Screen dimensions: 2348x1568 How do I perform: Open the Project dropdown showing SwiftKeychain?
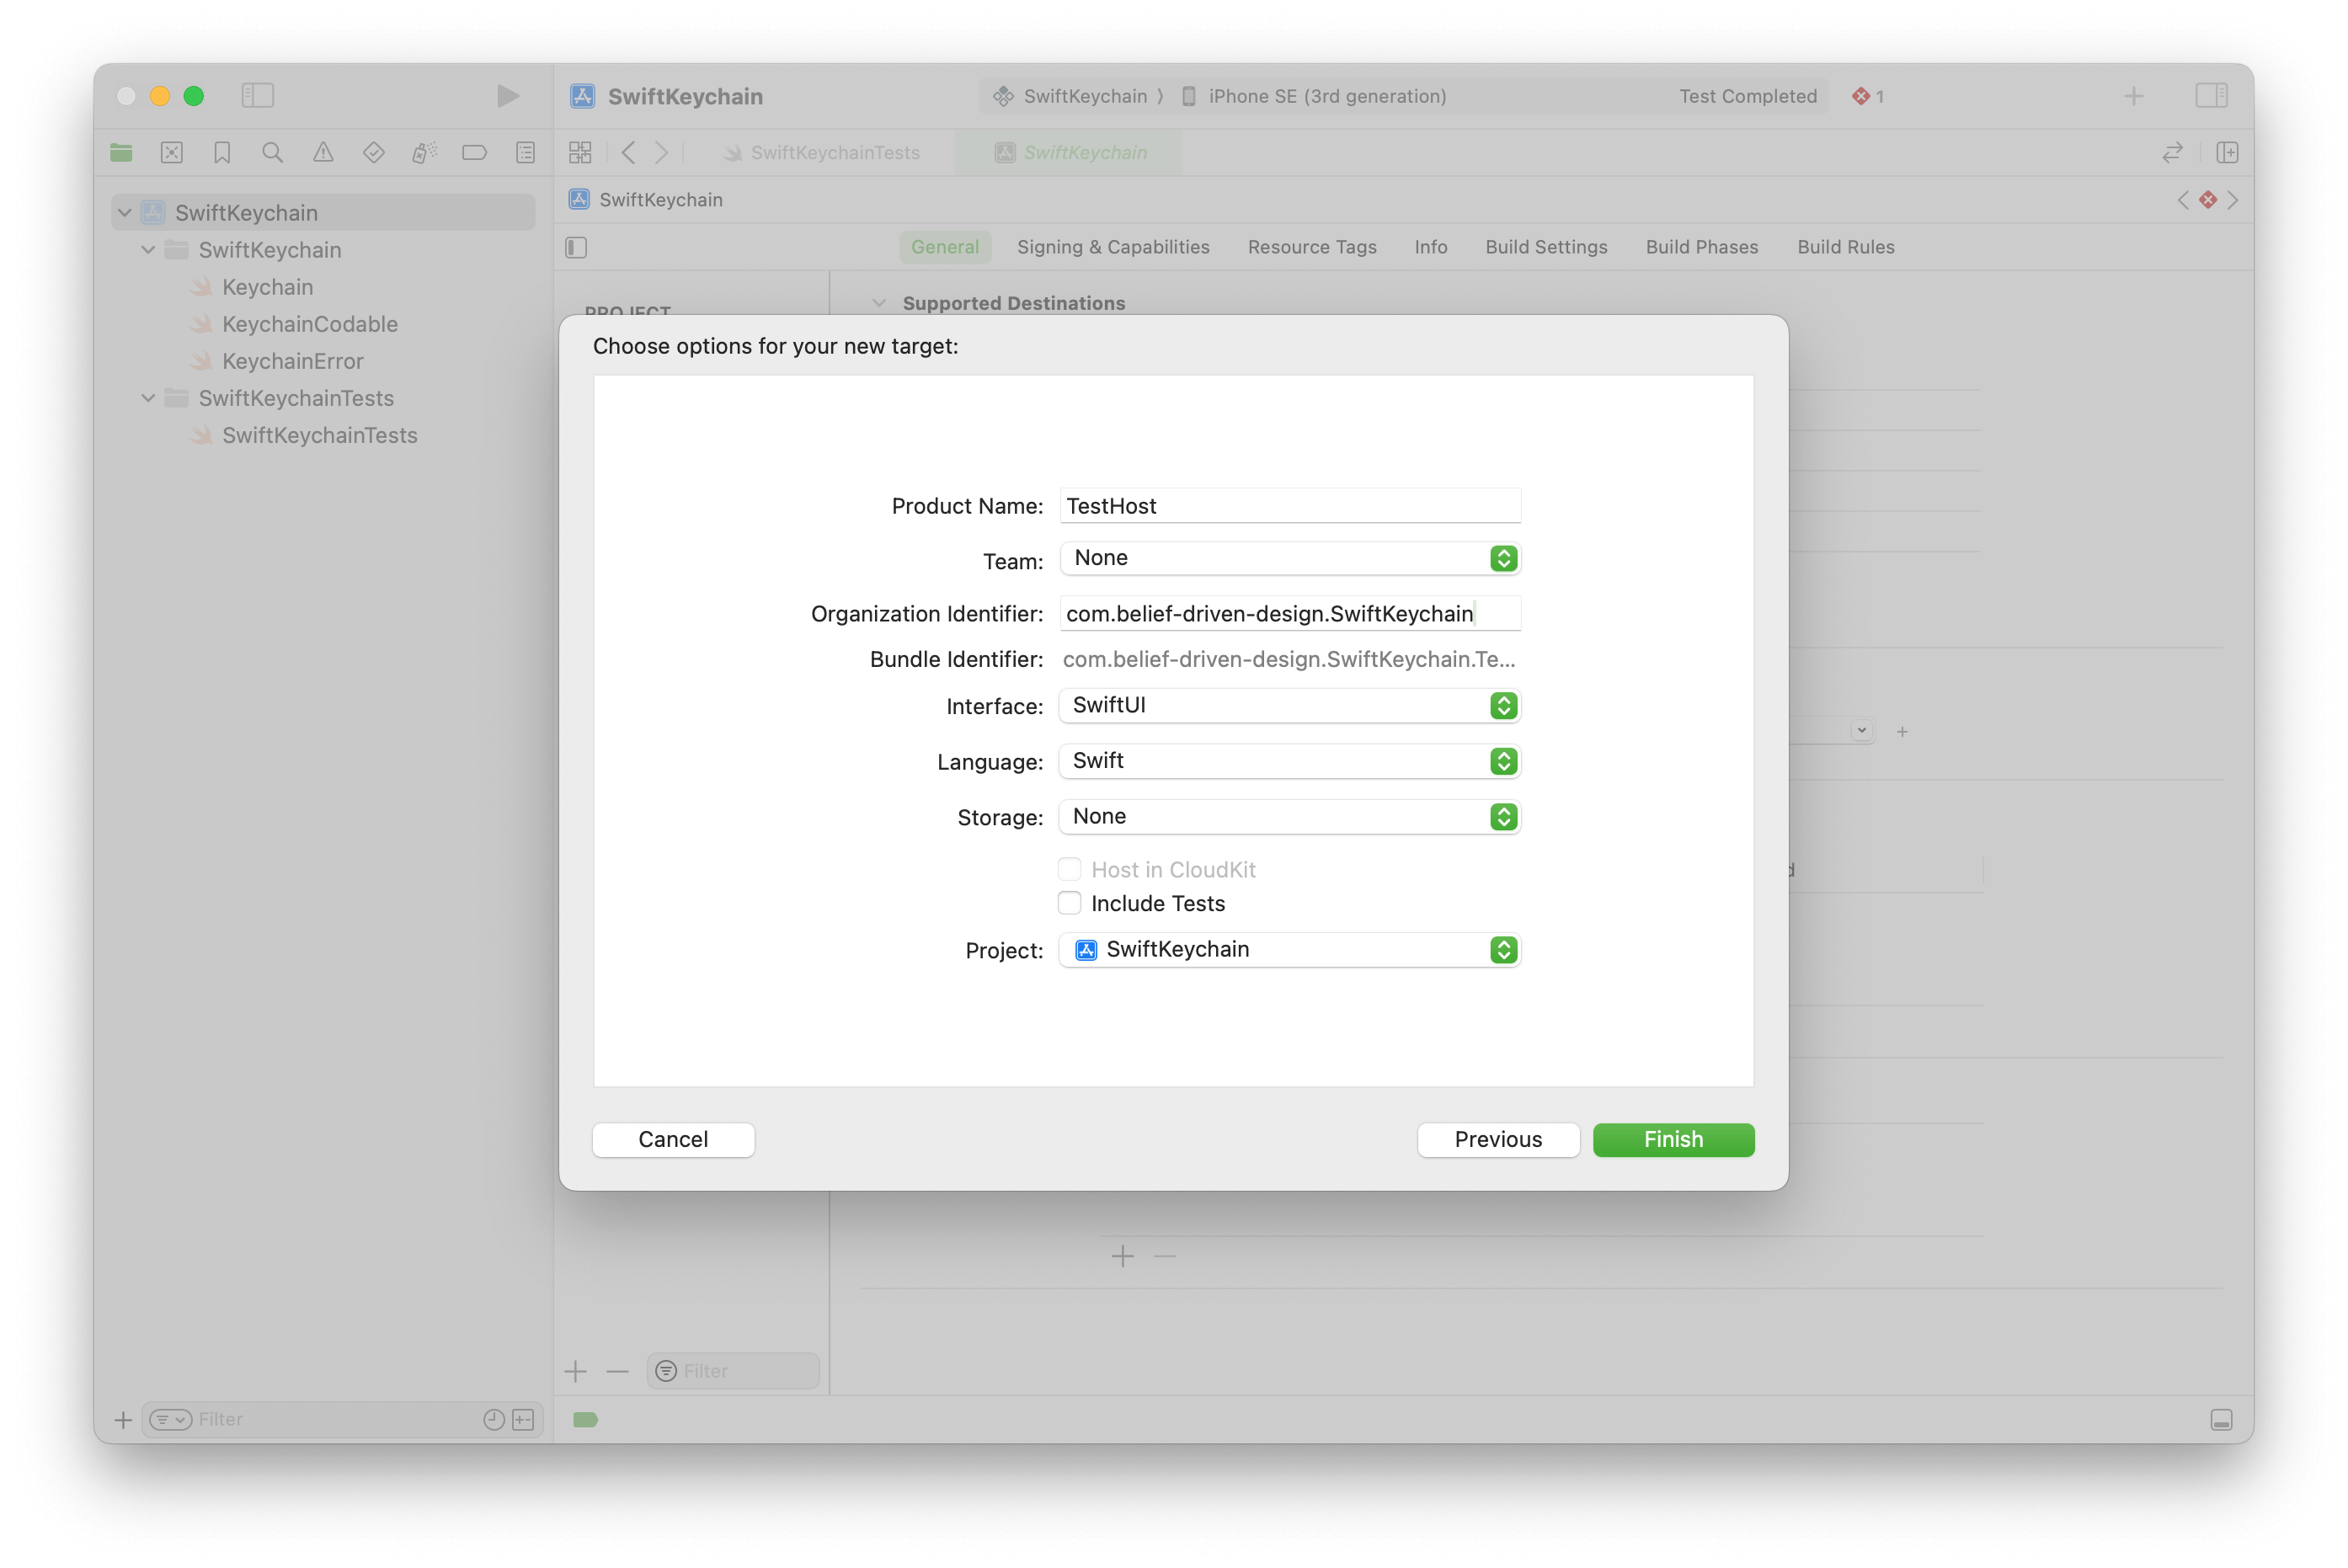point(1290,949)
